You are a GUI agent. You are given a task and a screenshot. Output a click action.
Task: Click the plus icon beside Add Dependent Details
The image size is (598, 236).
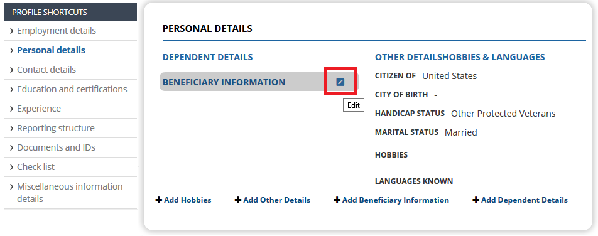point(476,200)
